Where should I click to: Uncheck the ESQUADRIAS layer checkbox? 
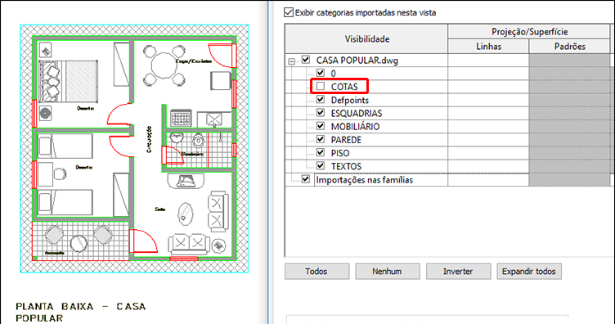[321, 113]
